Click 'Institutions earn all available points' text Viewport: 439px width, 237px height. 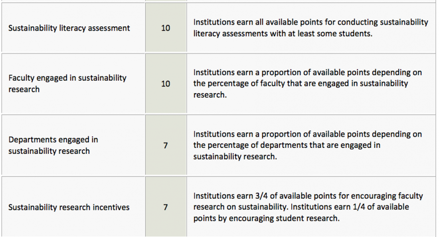(259, 22)
